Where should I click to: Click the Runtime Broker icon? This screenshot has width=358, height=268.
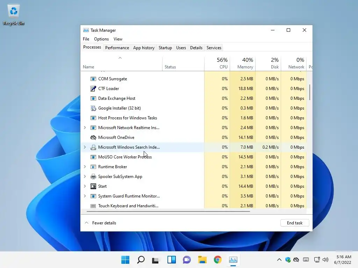click(x=93, y=167)
